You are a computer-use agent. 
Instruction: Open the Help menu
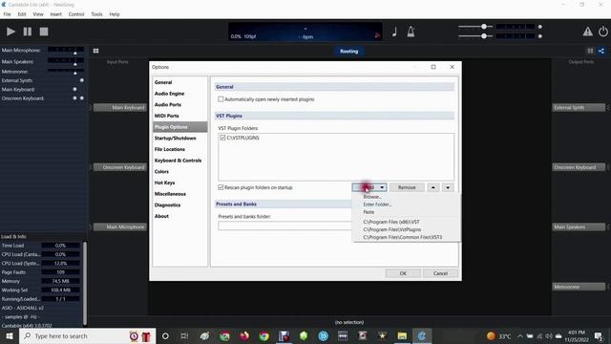(115, 14)
